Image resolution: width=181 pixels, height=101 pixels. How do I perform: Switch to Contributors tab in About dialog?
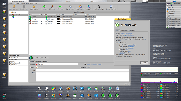point(124,31)
